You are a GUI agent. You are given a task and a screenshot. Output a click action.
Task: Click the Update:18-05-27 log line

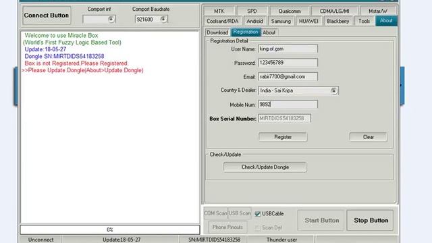coord(45,49)
